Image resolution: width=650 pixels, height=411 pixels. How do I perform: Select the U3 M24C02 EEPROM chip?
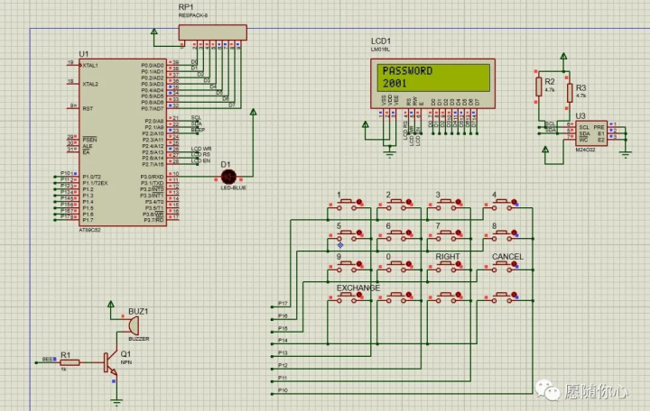pos(591,133)
